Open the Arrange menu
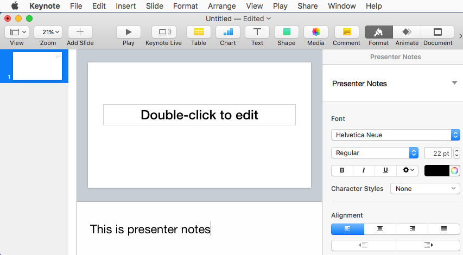Screen dimensions: 463x255 click(222, 6)
